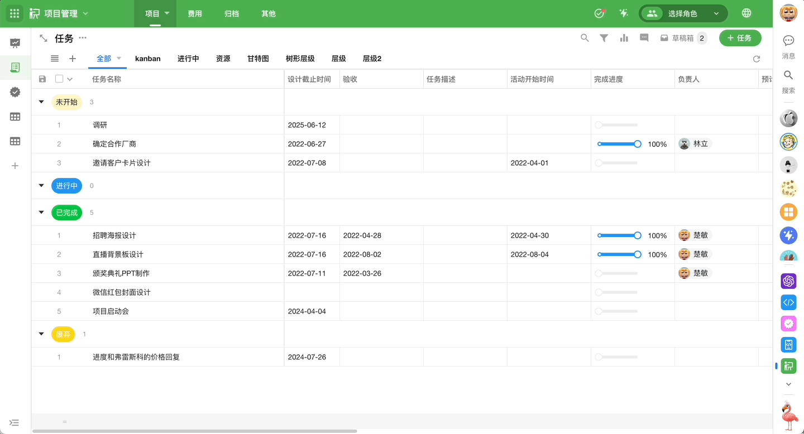Open the purple ChatGPT-style app icon in right dock

coord(788,281)
